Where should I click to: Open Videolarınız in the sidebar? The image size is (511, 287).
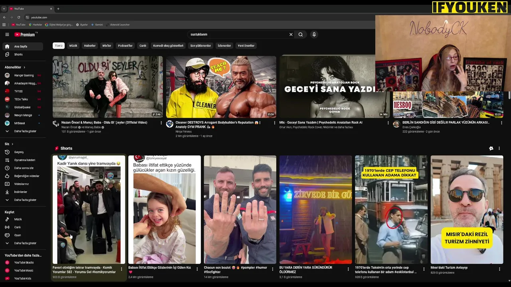click(22, 184)
